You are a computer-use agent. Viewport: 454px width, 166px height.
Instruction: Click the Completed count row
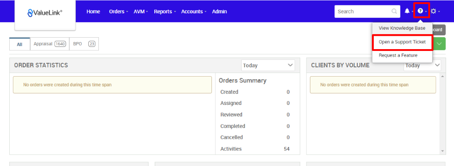(255, 126)
